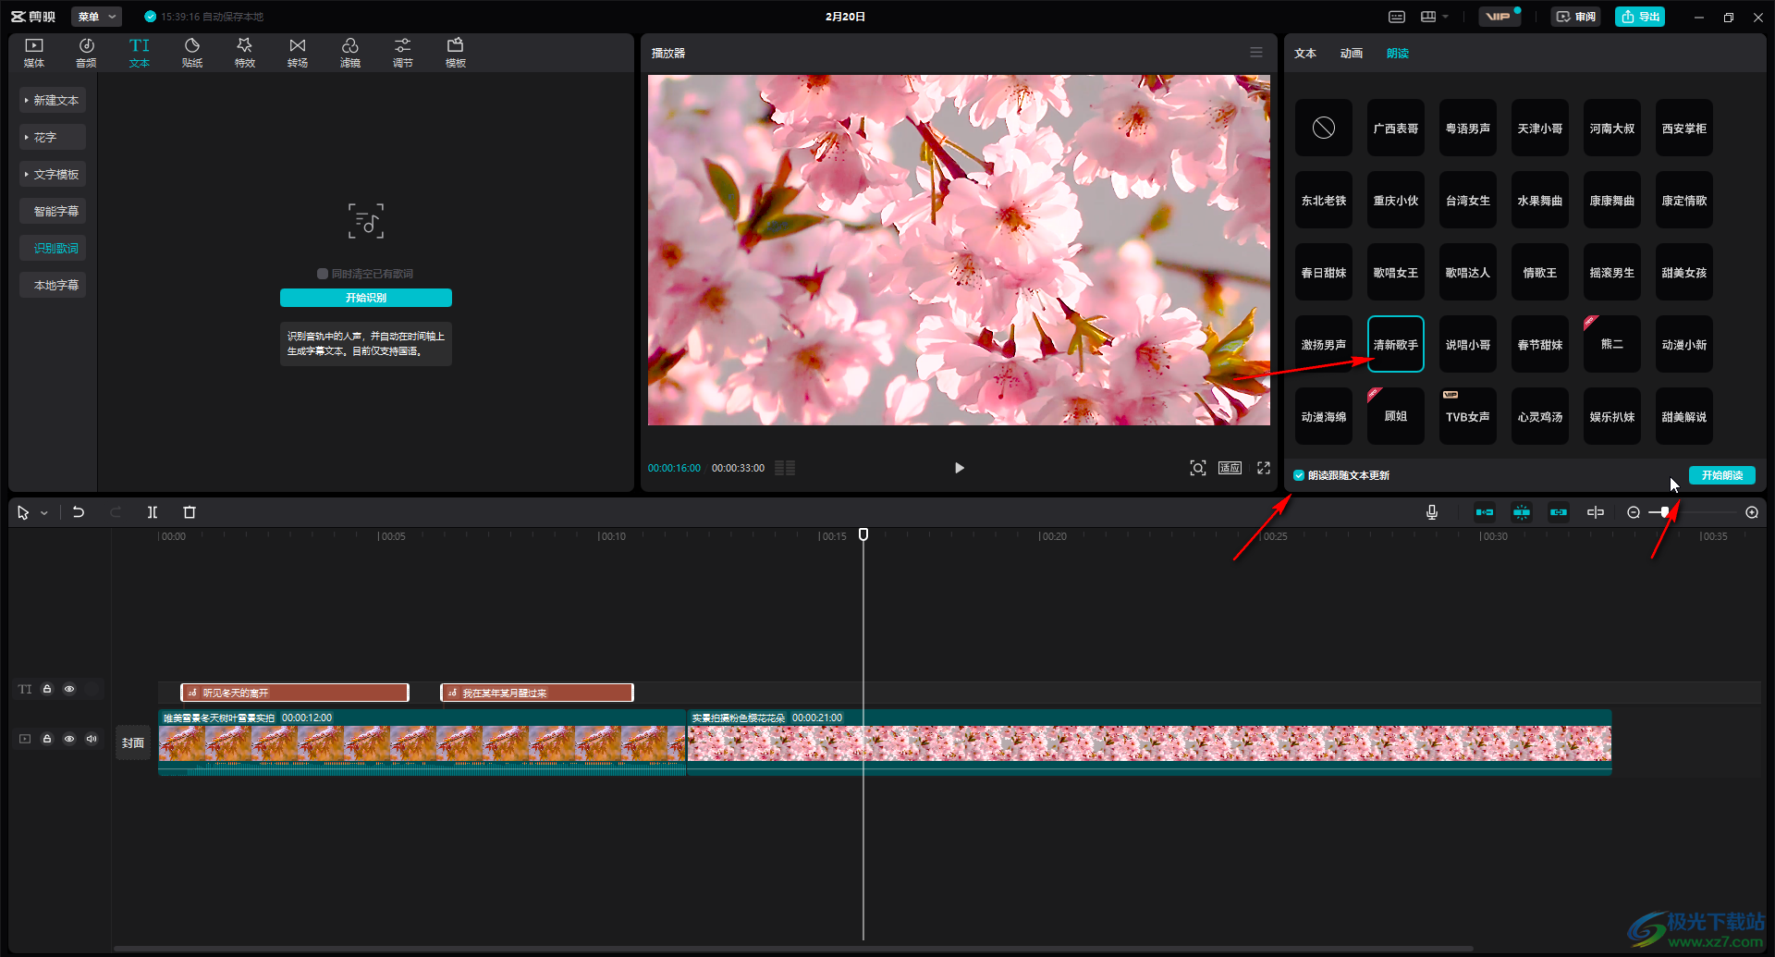Select the cherry blossom video clip thumbnail
Image resolution: width=1775 pixels, height=957 pixels.
1149,742
